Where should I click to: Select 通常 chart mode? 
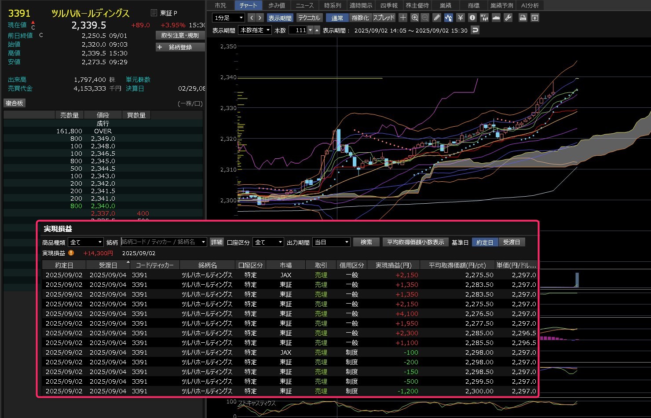(x=337, y=18)
